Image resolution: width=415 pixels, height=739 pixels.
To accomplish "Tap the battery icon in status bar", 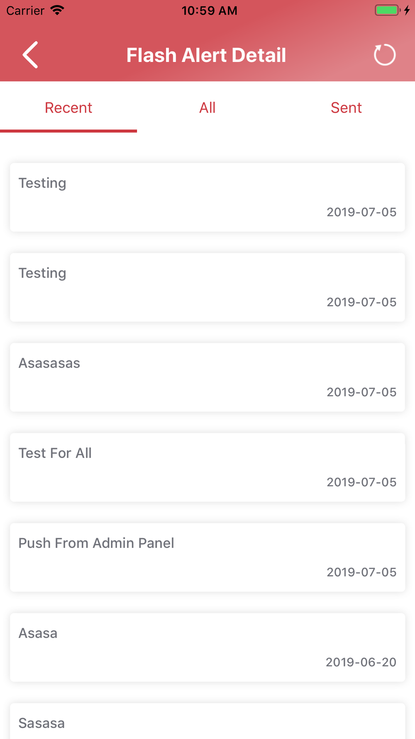I will [388, 10].
